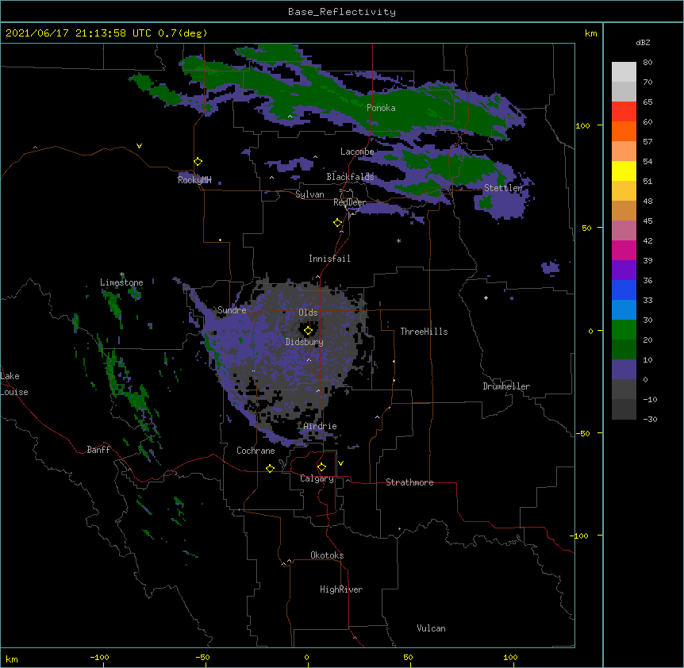Click the Innisfail city label
Screen dimensions: 684x668
(329, 259)
